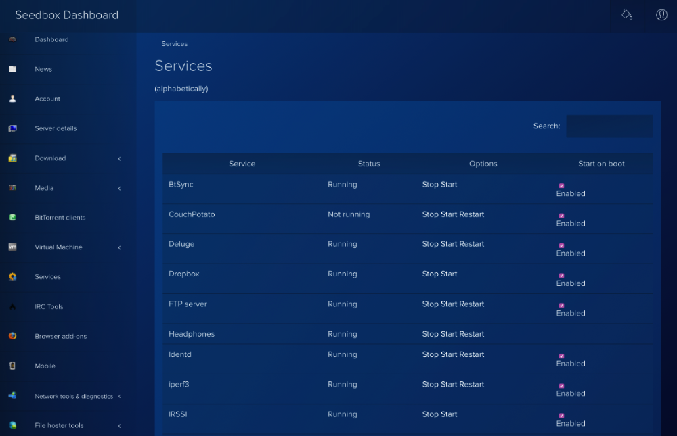Screen dimensions: 677x436
Task: Toggle Deluge start on boot checkbox
Action: pos(562,246)
